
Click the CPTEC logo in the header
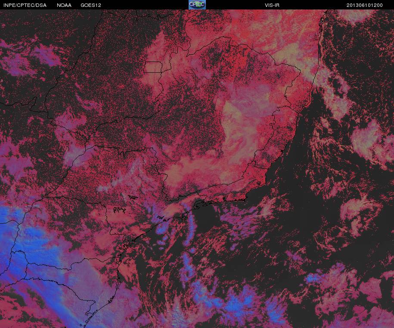point(197,5)
